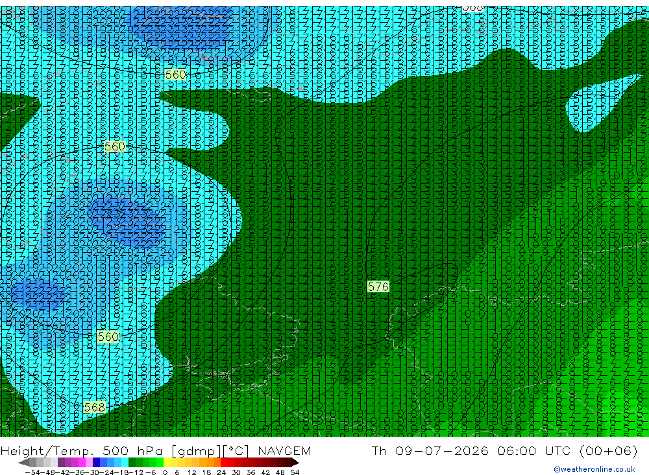
Task: Click the date 'Th 09-07-2026'
Action: point(430,450)
